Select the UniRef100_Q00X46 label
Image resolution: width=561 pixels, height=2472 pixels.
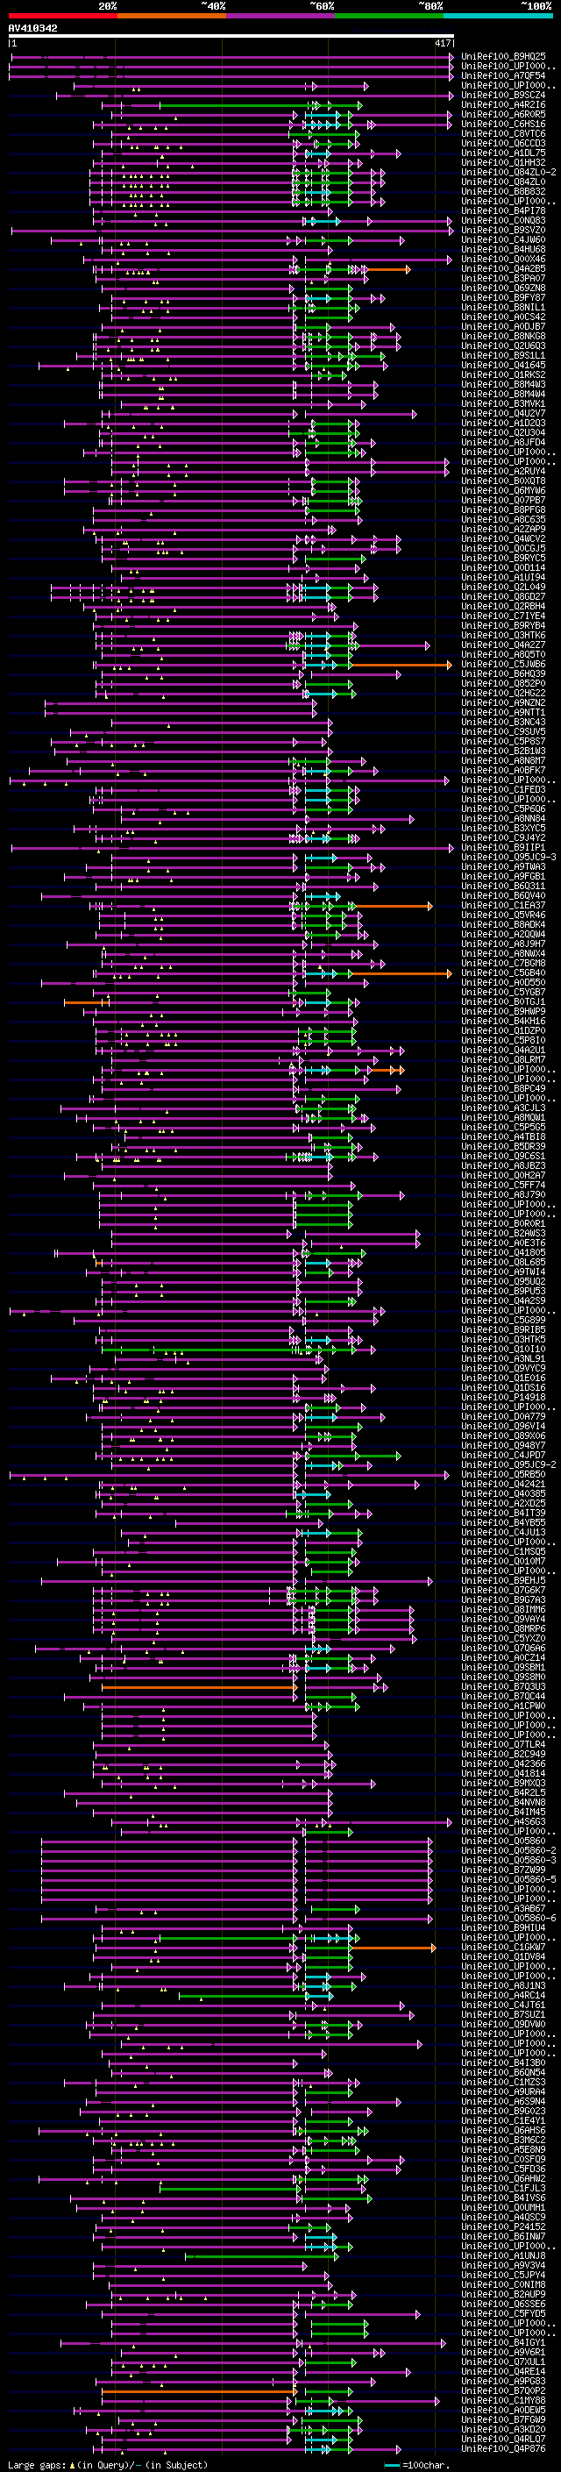coord(503,259)
